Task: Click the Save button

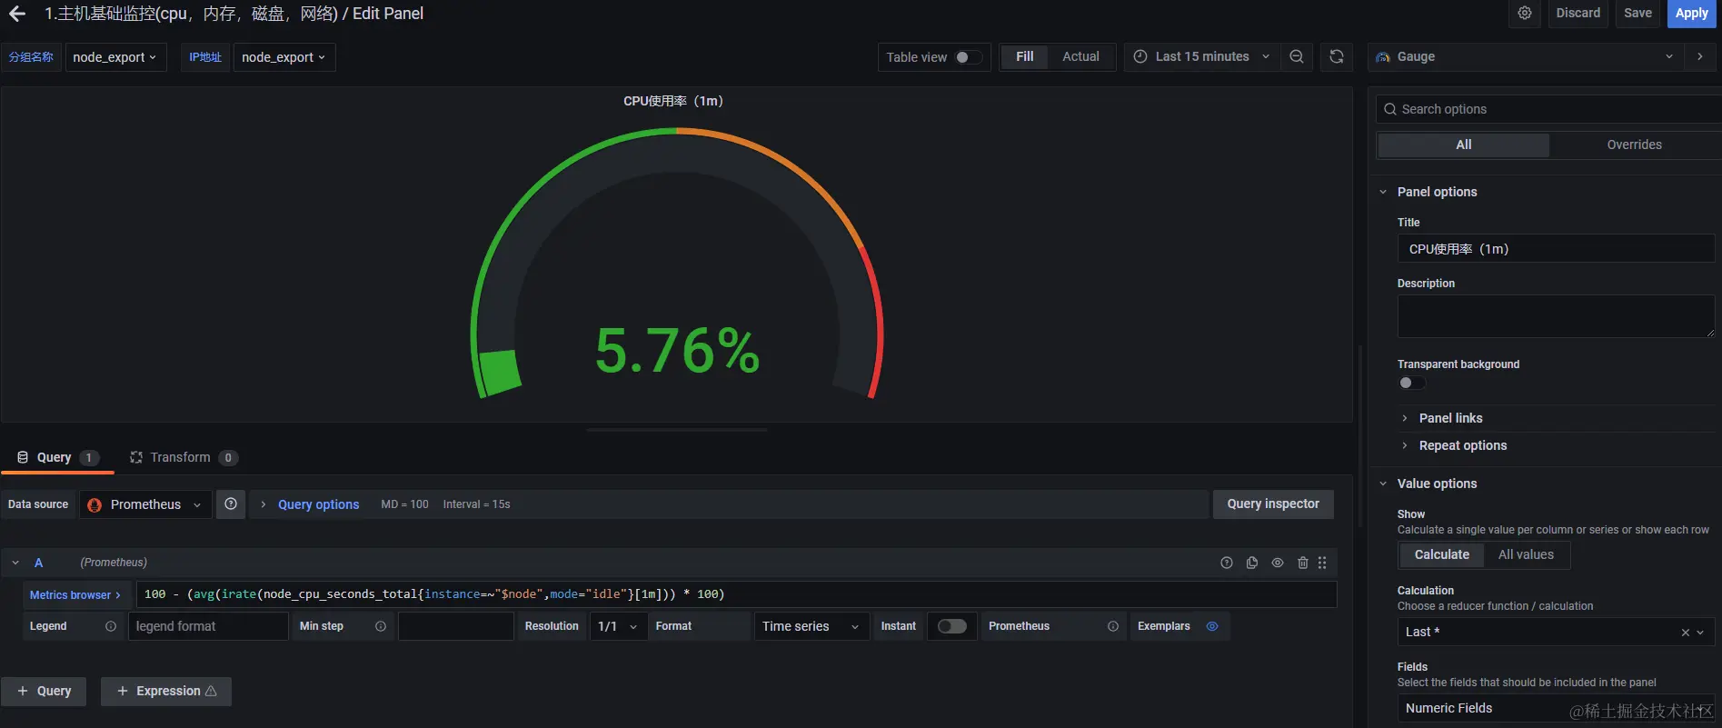Action: (1637, 13)
